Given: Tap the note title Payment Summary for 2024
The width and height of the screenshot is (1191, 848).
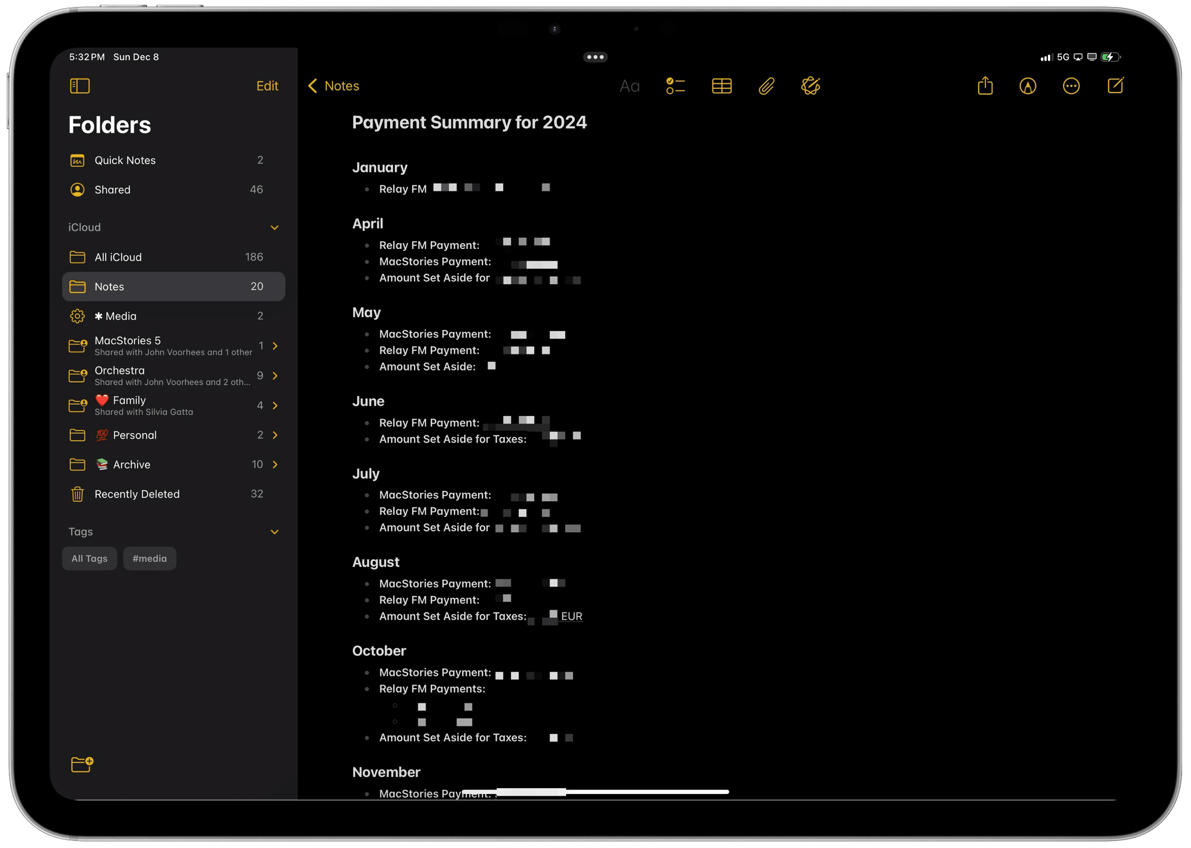Looking at the screenshot, I should [x=469, y=122].
